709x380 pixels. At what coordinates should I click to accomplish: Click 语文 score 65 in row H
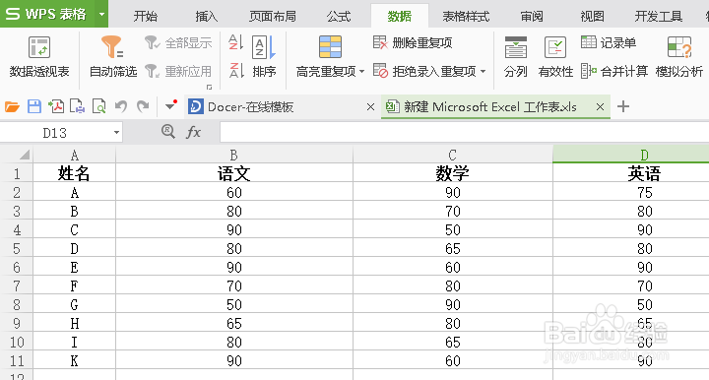click(233, 324)
